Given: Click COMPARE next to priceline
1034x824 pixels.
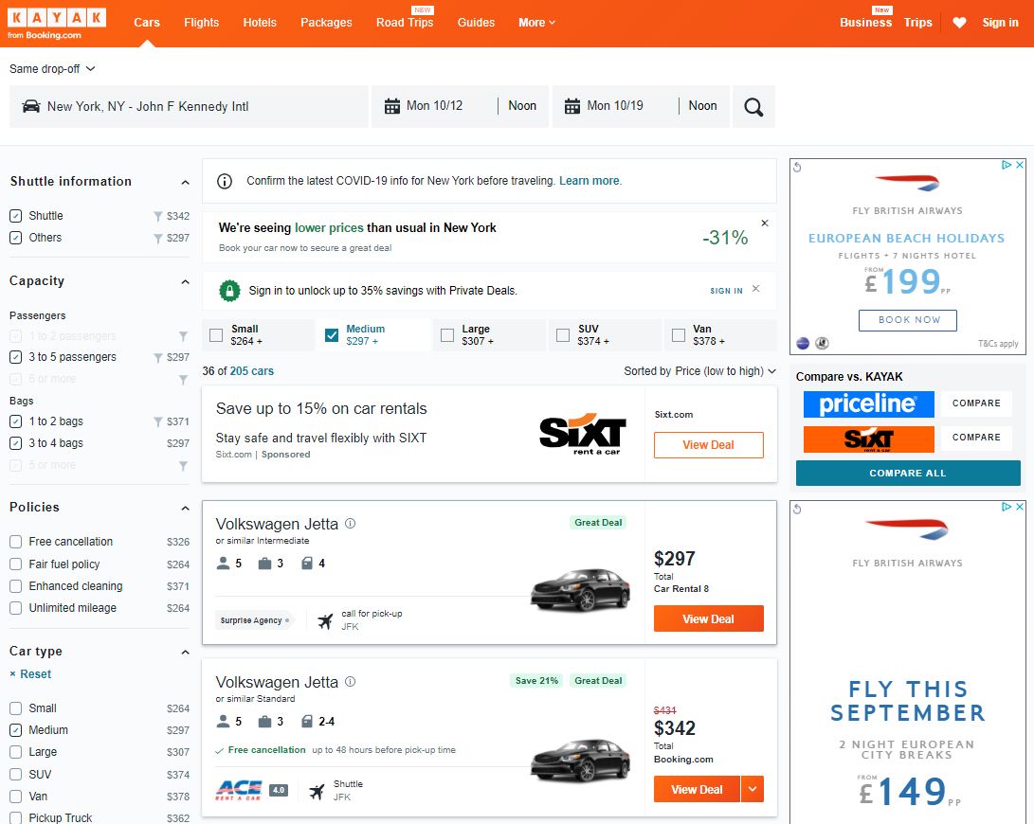Looking at the screenshot, I should (x=976, y=403).
